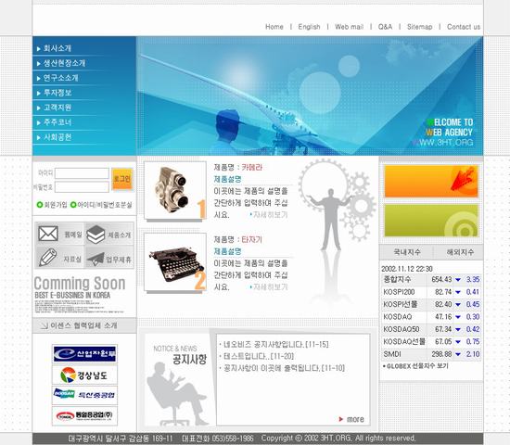
Task: Switch to the 해외지수 tab
Action: pos(460,252)
